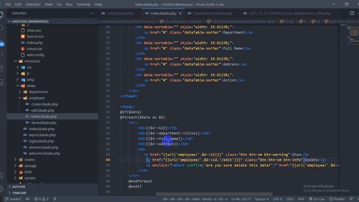This screenshot has height=202, width=359.
Task: Click the editor horizontal scrollbar
Action: pyautogui.click(x=214, y=194)
